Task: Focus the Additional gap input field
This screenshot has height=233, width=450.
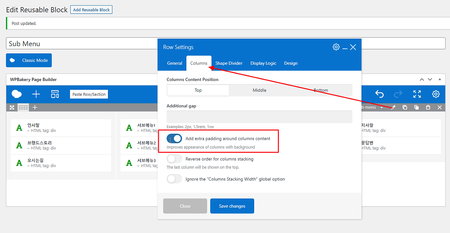Action: (x=259, y=117)
